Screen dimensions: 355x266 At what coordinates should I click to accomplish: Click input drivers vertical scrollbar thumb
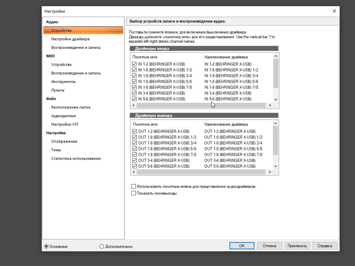[276, 73]
